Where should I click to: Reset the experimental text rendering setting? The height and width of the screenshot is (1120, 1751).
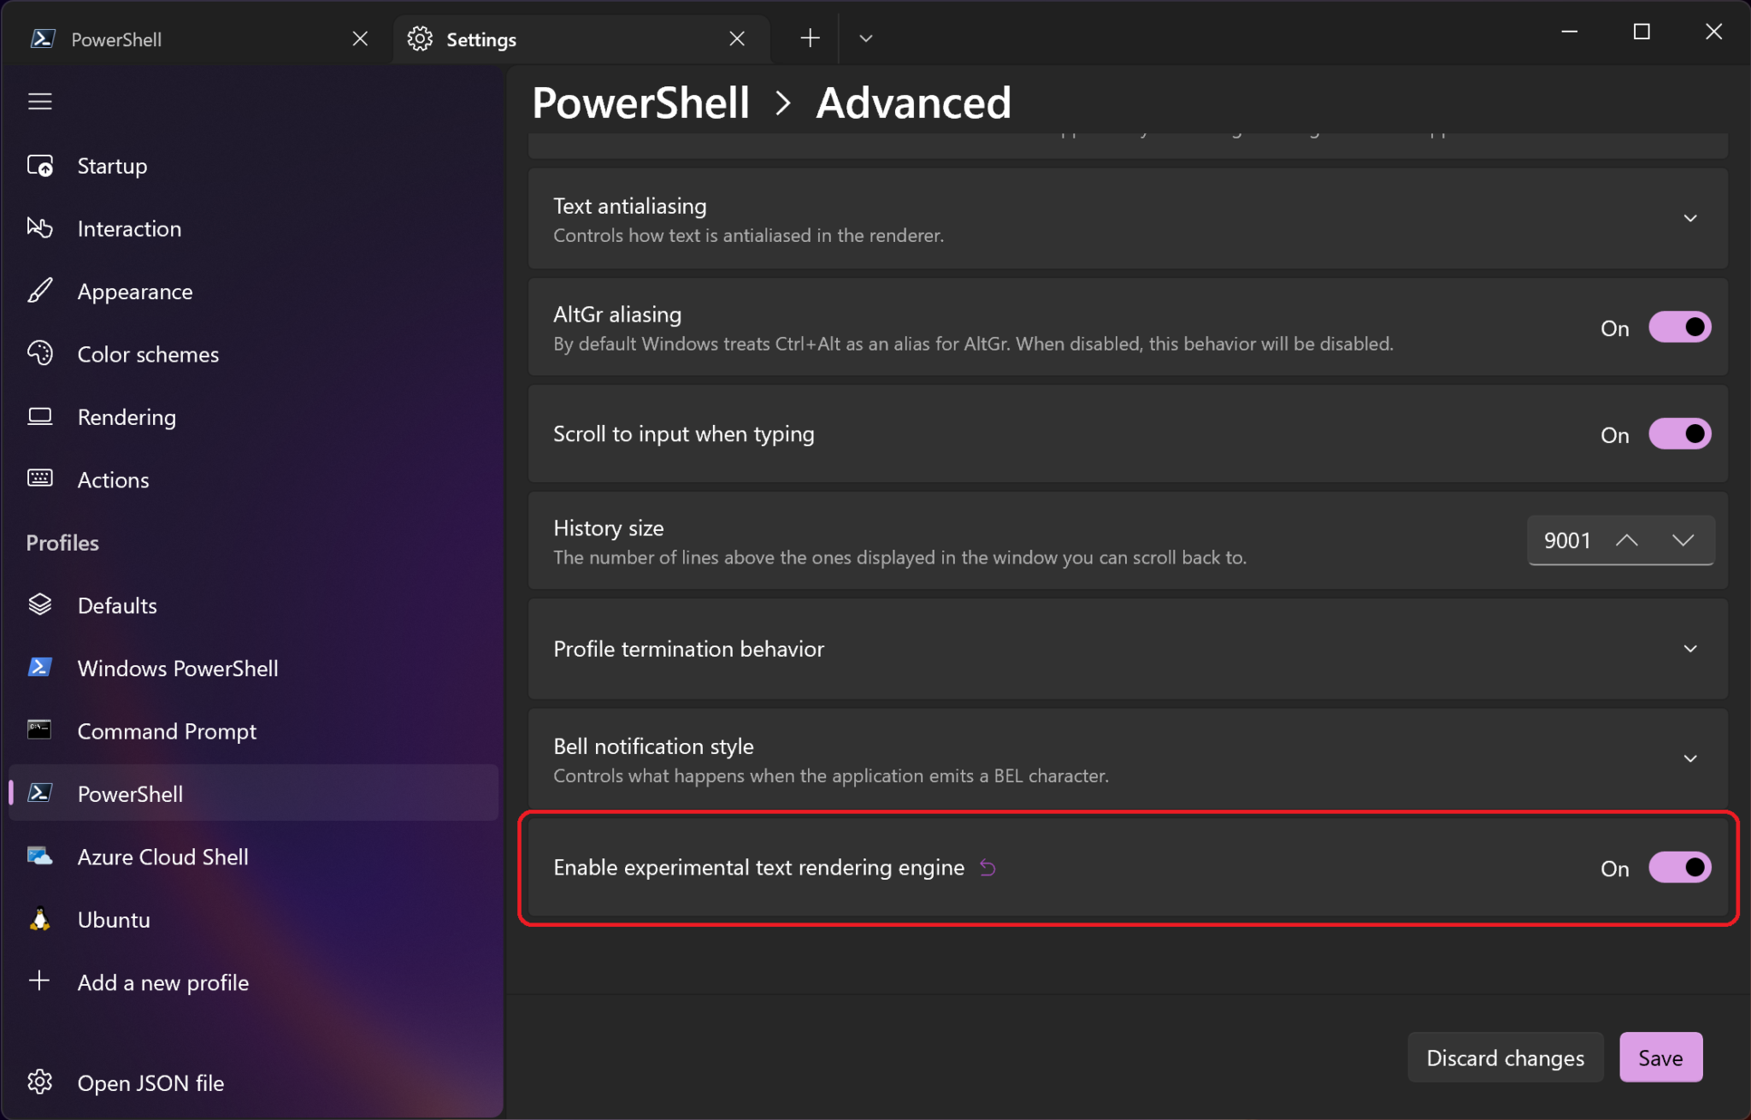click(x=988, y=867)
